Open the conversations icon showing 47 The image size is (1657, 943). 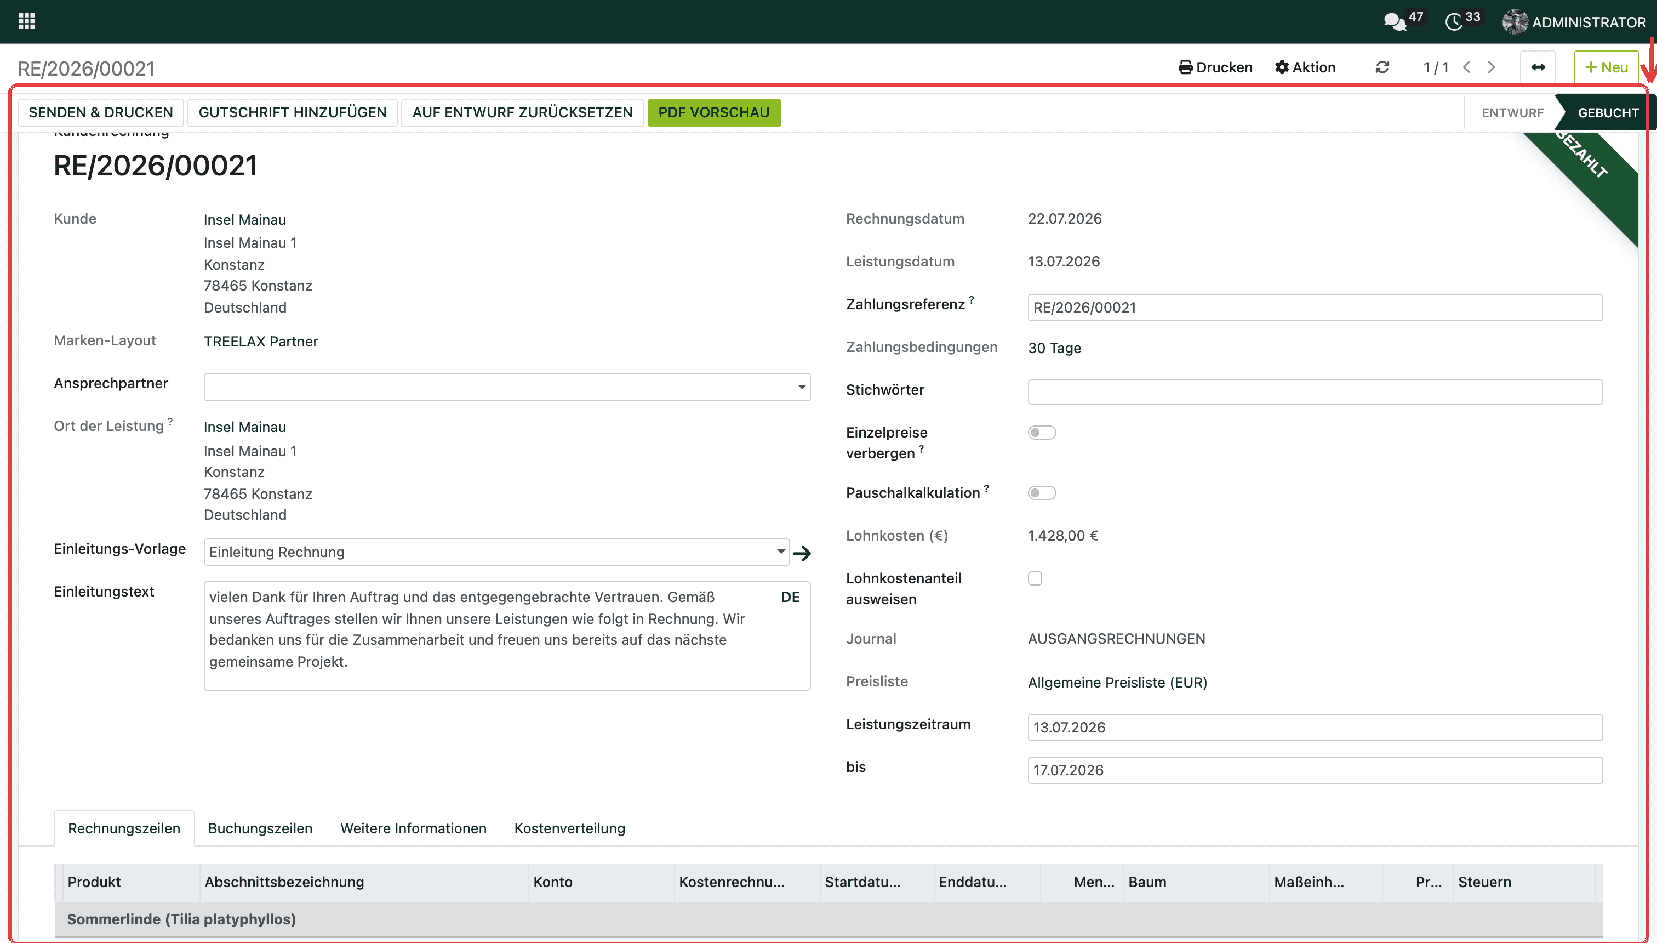pos(1396,21)
